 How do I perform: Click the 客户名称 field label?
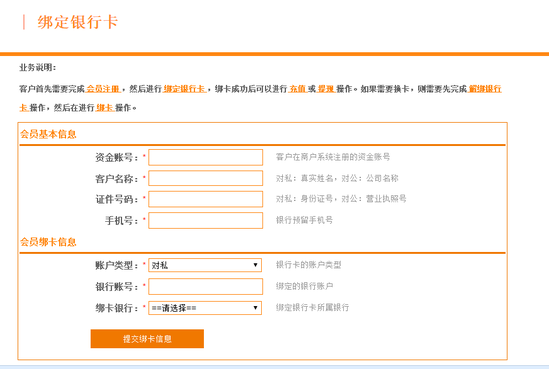tap(117, 179)
